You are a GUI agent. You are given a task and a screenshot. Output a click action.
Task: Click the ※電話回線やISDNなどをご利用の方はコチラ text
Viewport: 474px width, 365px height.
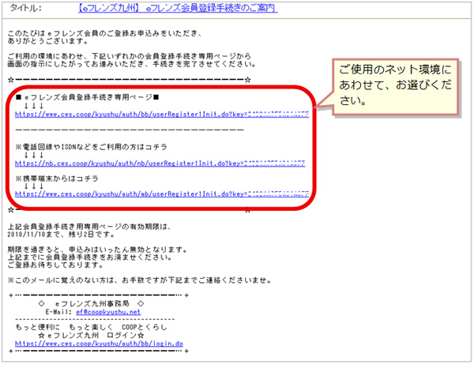pos(92,147)
